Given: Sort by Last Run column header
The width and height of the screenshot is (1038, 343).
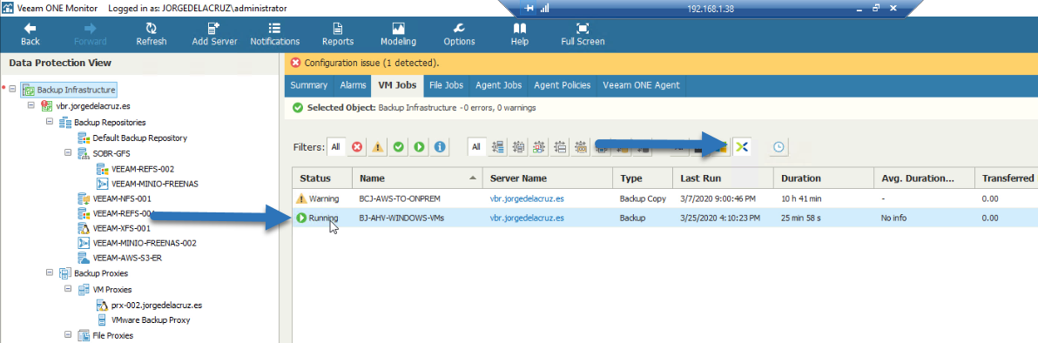Looking at the screenshot, I should tap(722, 178).
